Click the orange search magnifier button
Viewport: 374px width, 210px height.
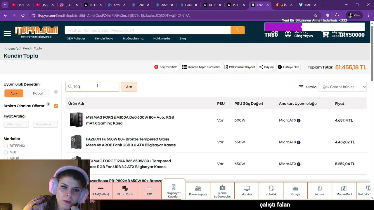pos(238,30)
